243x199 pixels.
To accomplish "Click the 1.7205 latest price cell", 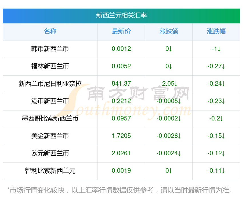I will 121,136.
